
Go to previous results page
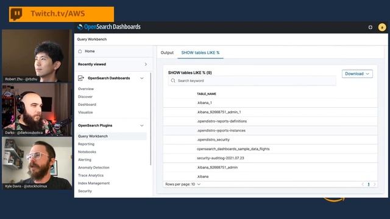click(363, 184)
